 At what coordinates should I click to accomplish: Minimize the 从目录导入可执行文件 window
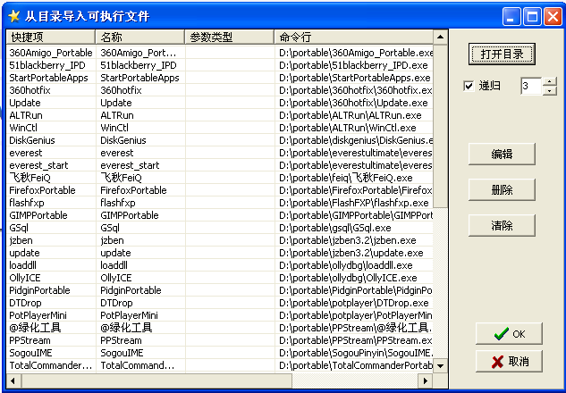click(x=511, y=17)
